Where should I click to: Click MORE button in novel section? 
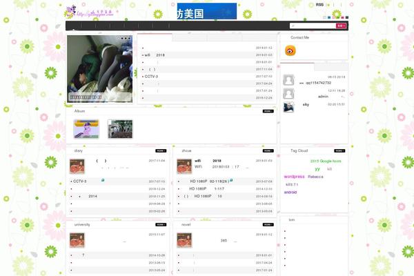[x=268, y=225]
